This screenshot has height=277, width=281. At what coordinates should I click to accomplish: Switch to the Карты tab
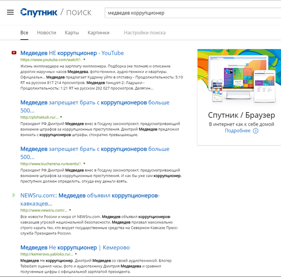click(72, 33)
